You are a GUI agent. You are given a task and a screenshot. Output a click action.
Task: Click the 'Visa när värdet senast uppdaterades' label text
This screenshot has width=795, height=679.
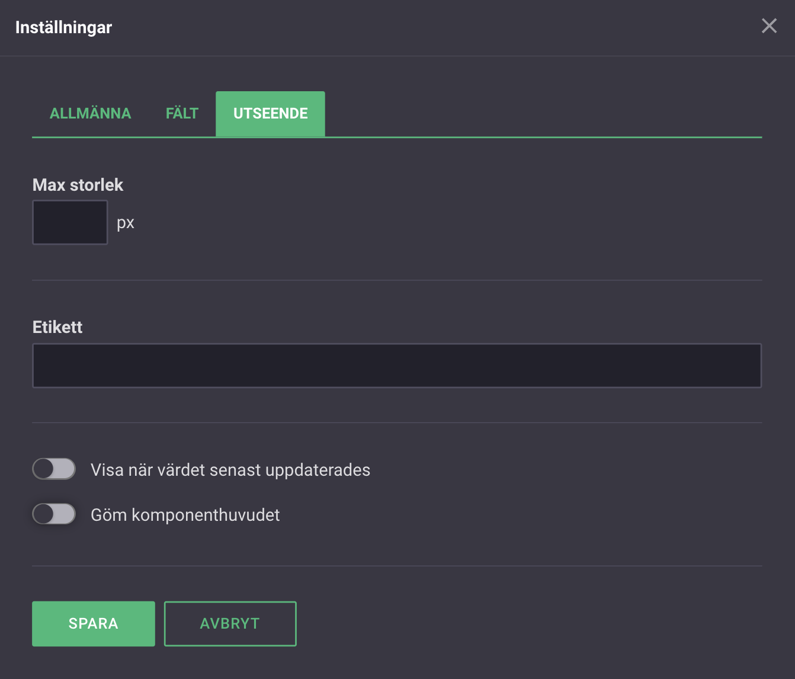click(230, 470)
